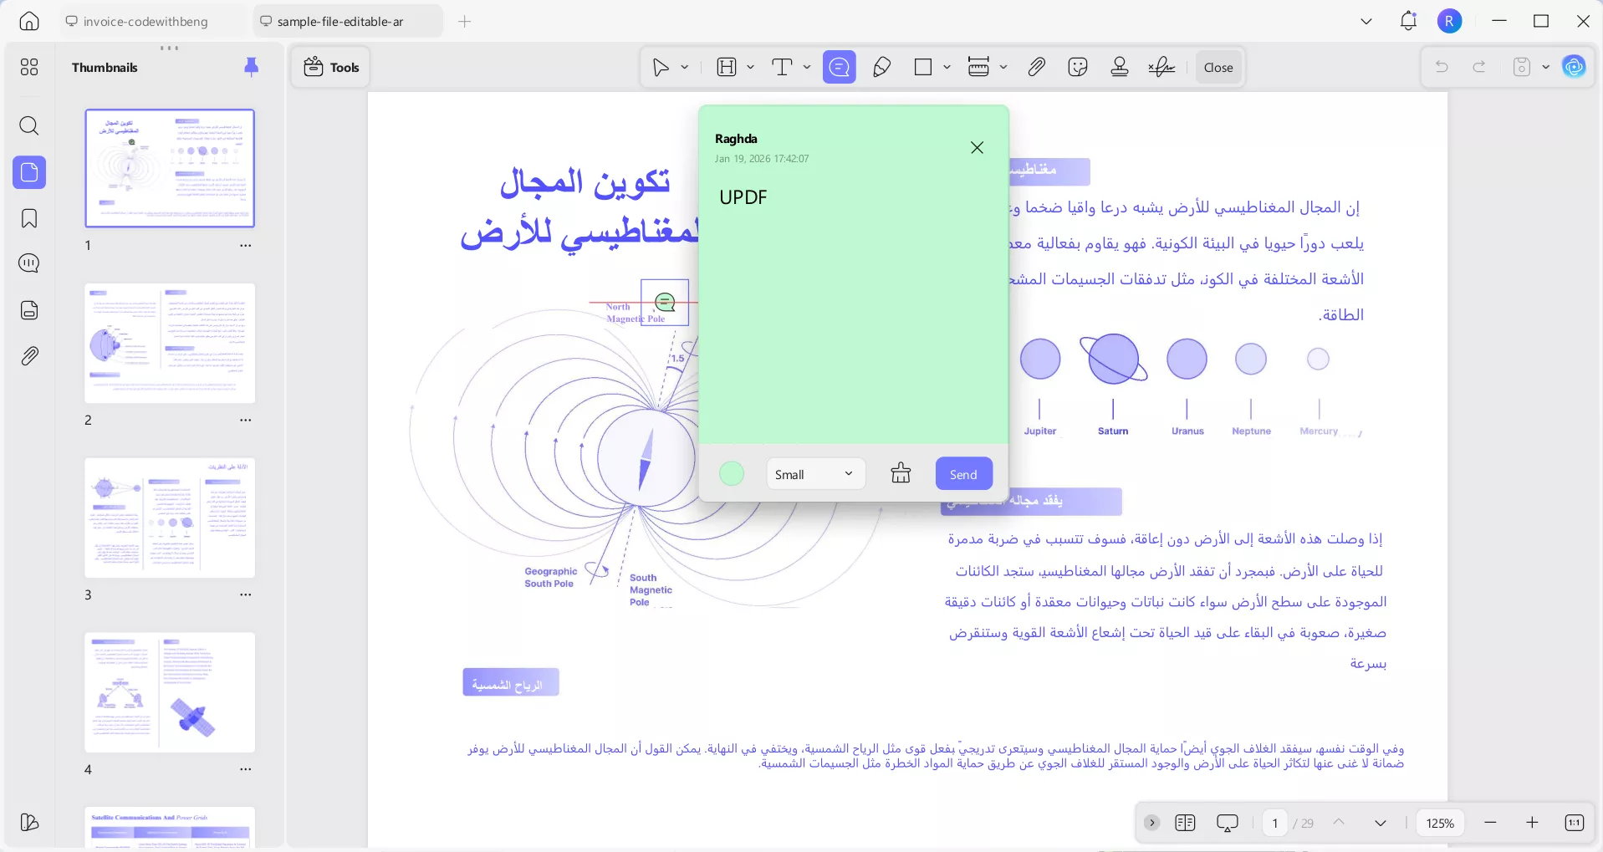The width and height of the screenshot is (1603, 852).
Task: Choose the measure ruler tool
Action: (x=978, y=68)
